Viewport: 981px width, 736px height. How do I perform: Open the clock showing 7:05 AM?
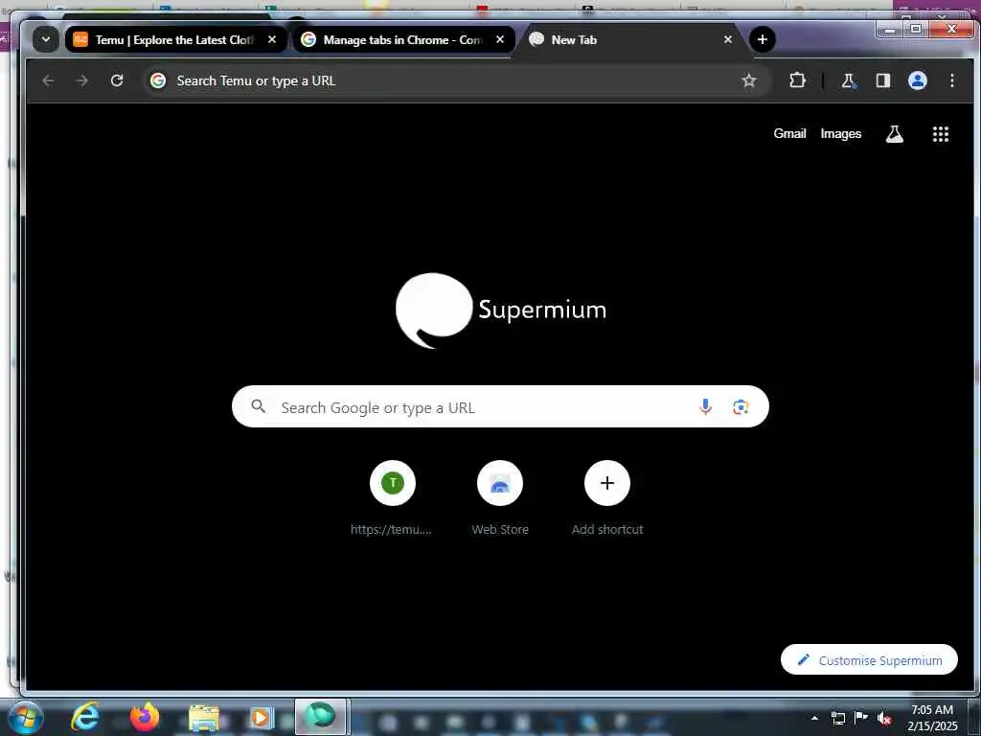(x=932, y=718)
